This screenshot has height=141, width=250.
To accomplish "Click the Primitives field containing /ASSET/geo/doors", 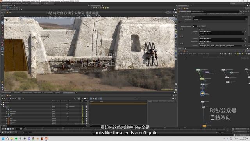I will 220,39.
